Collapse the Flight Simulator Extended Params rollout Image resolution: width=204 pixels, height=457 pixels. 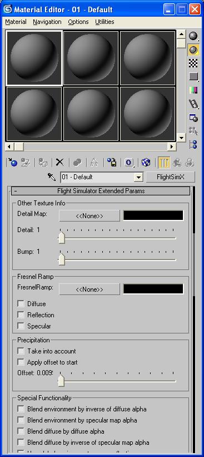(101, 191)
